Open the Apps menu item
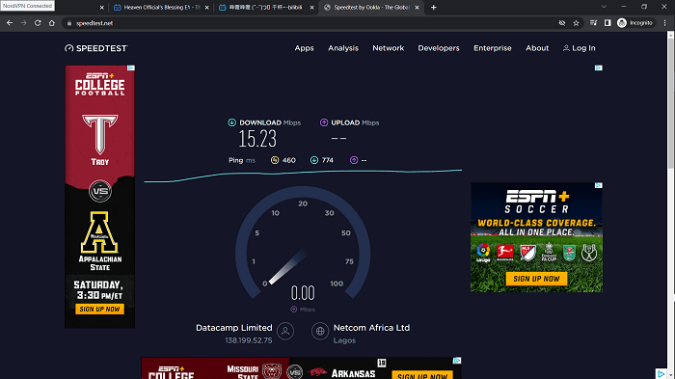Screen dimensions: 675x379 (x=304, y=48)
